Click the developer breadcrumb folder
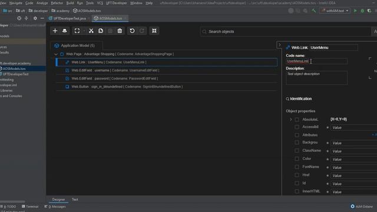The width and height of the screenshot is (377, 212). tap(38, 11)
